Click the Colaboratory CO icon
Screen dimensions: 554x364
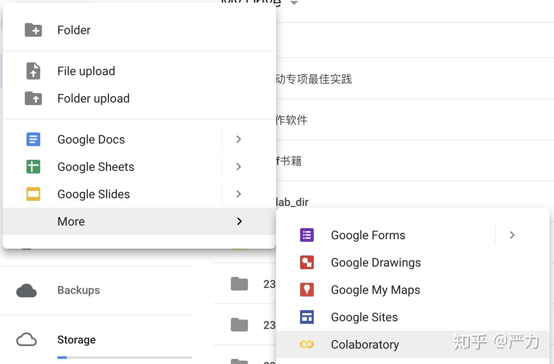pos(307,344)
